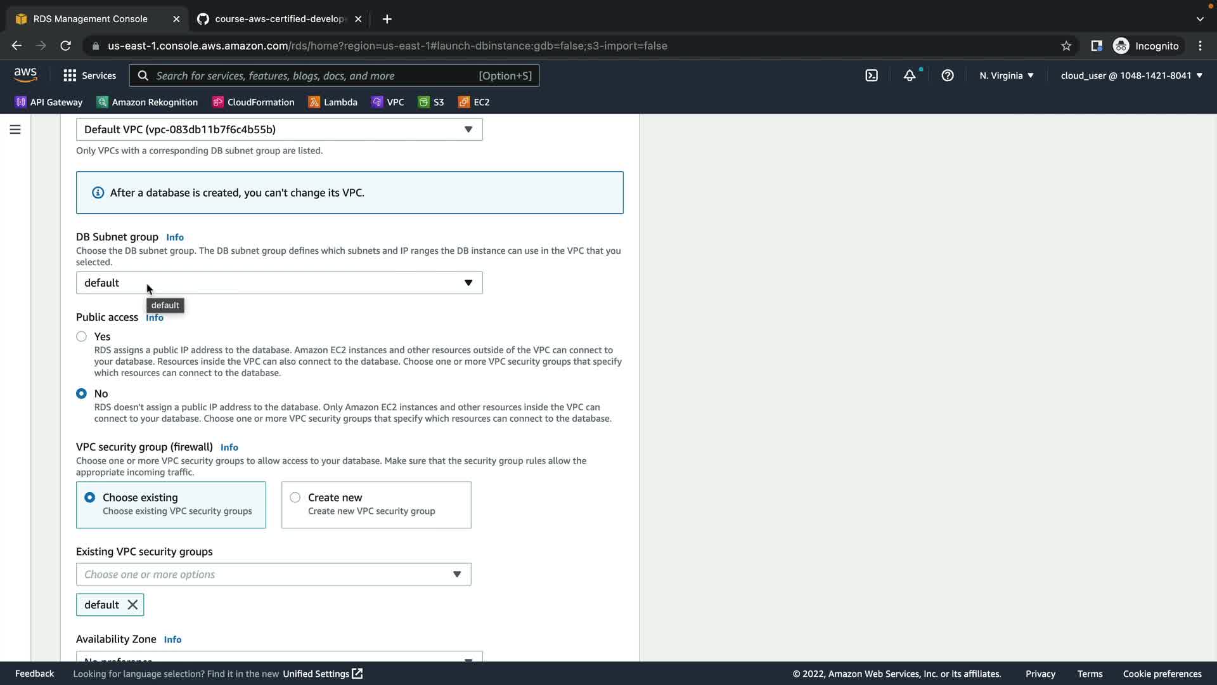1217x685 pixels.
Task: Open the Unified Settings link
Action: click(322, 674)
